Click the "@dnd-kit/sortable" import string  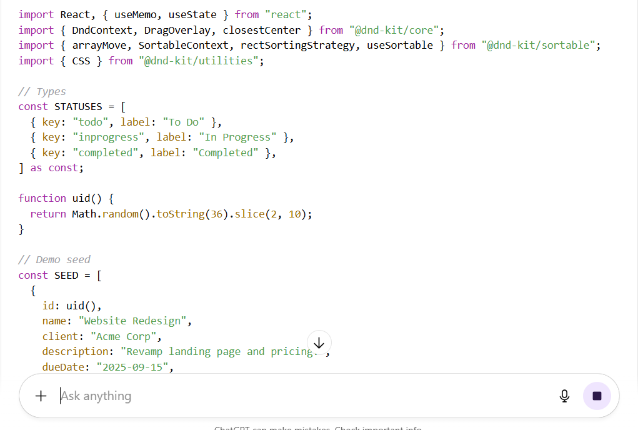538,45
